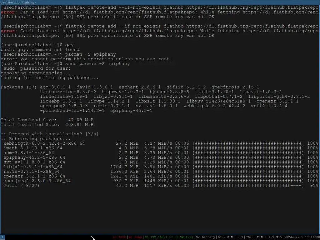This screenshot has height=240, width=320.
Task: Click the ':: Retrieving packages...' line
Action: [x=36, y=139]
